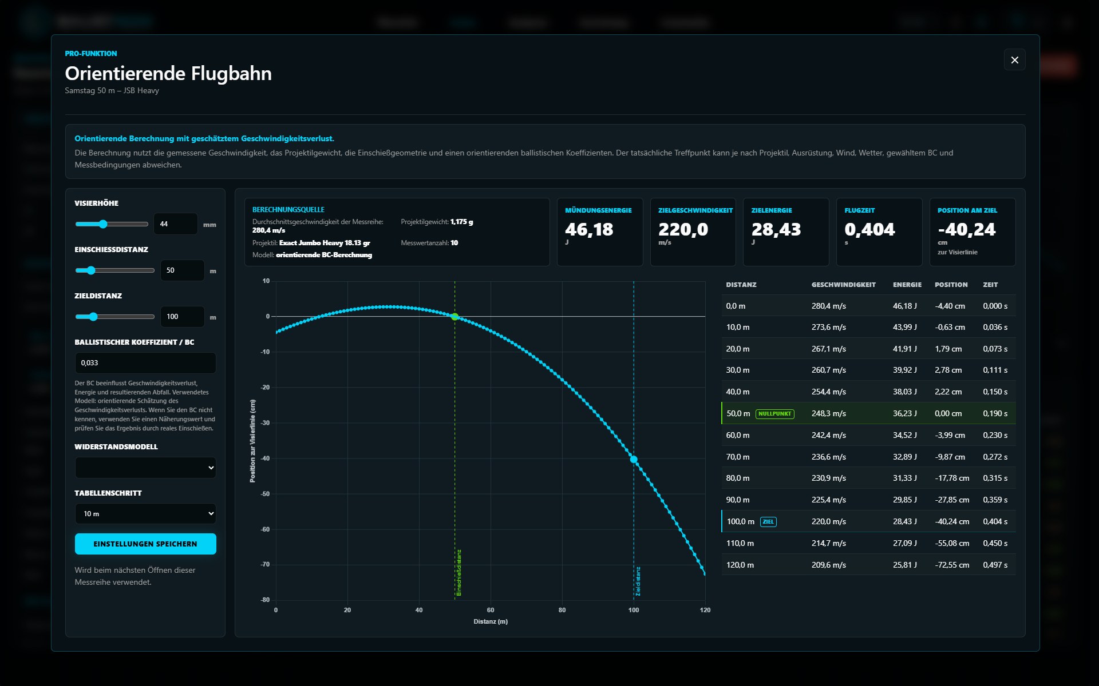
Task: Click the DISTANZ column header
Action: (741, 285)
